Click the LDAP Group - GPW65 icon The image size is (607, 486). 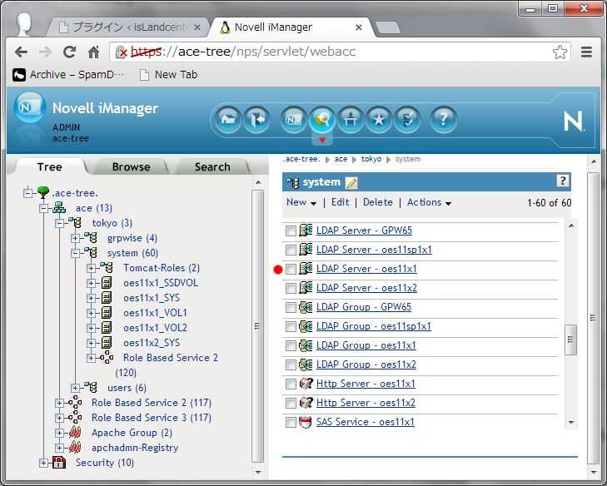(x=306, y=307)
